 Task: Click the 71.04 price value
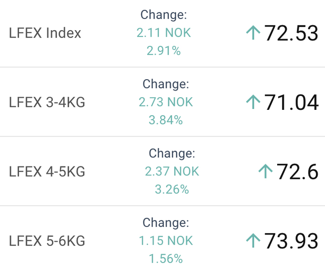(291, 102)
